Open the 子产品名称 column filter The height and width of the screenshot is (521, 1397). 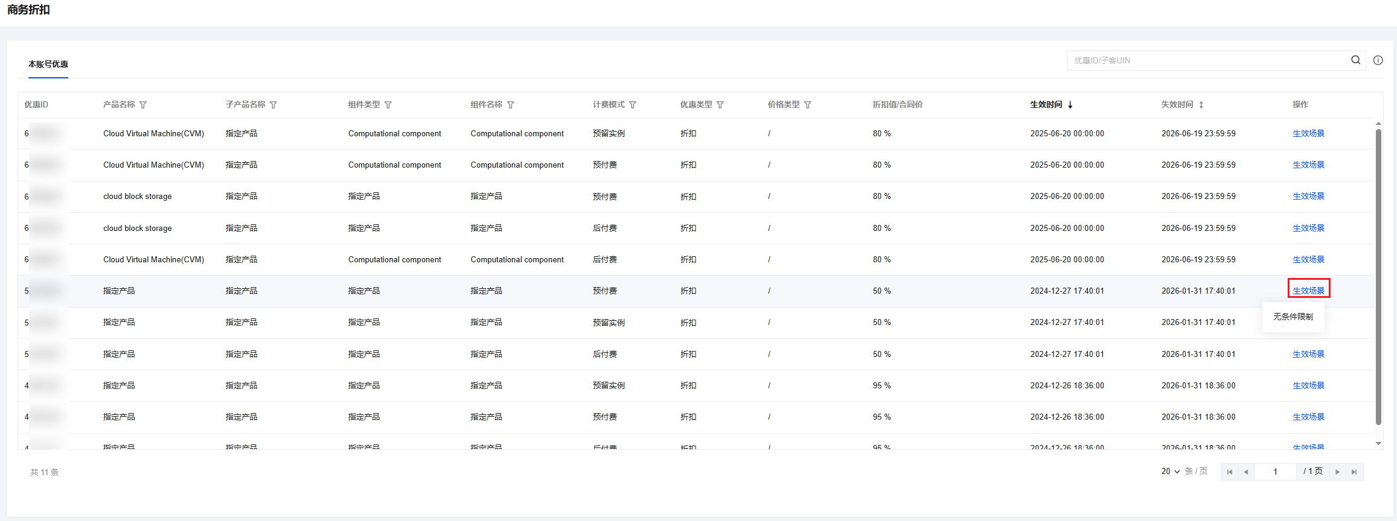click(x=273, y=105)
